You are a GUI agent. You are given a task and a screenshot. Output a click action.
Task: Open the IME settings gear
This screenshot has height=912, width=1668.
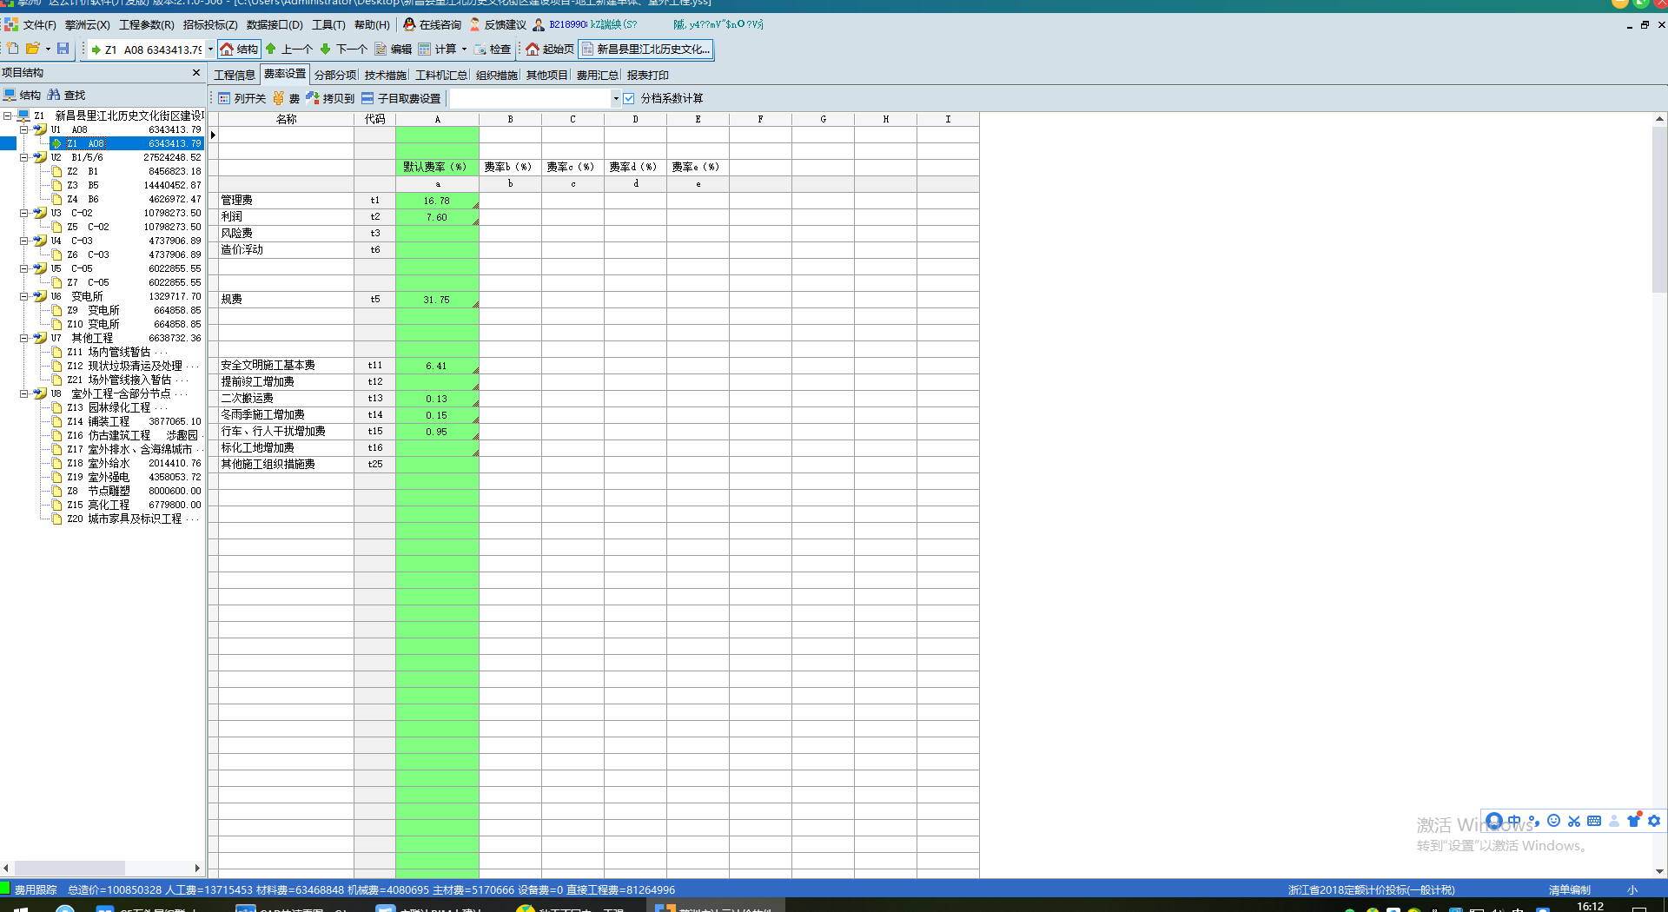click(1654, 821)
